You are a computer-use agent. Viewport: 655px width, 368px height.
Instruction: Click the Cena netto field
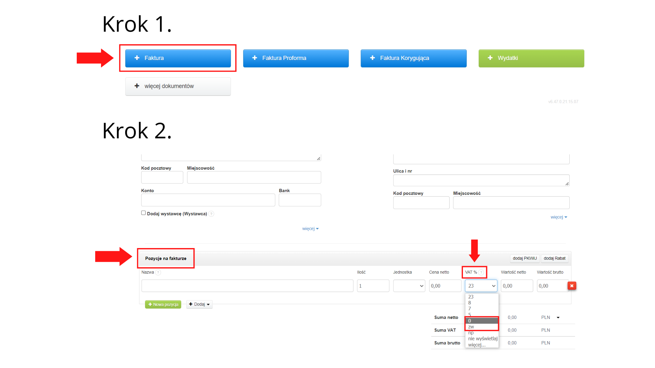point(445,286)
